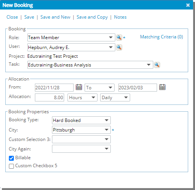195x190 pixels.
Task: Open the Booking Type dropdown Hard Booked
Action: click(x=81, y=120)
